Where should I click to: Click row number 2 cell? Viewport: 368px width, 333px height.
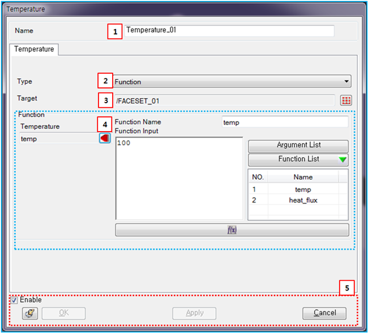(258, 200)
